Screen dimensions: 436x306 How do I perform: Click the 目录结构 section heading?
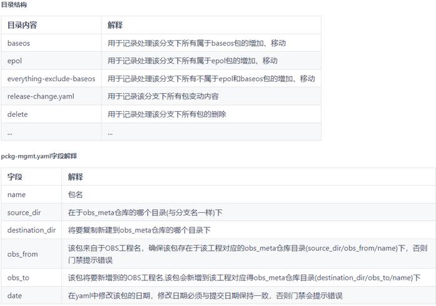pos(14,5)
